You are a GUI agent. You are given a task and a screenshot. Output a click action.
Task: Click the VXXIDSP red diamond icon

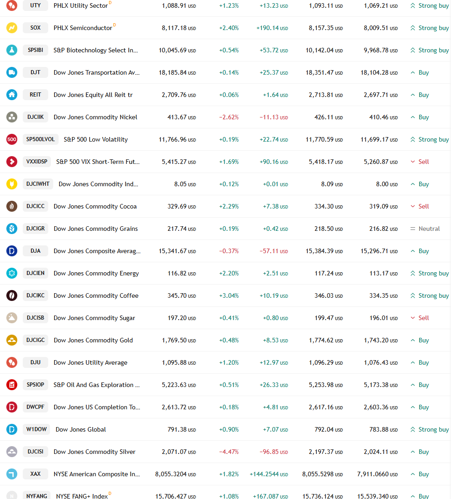coord(12,162)
